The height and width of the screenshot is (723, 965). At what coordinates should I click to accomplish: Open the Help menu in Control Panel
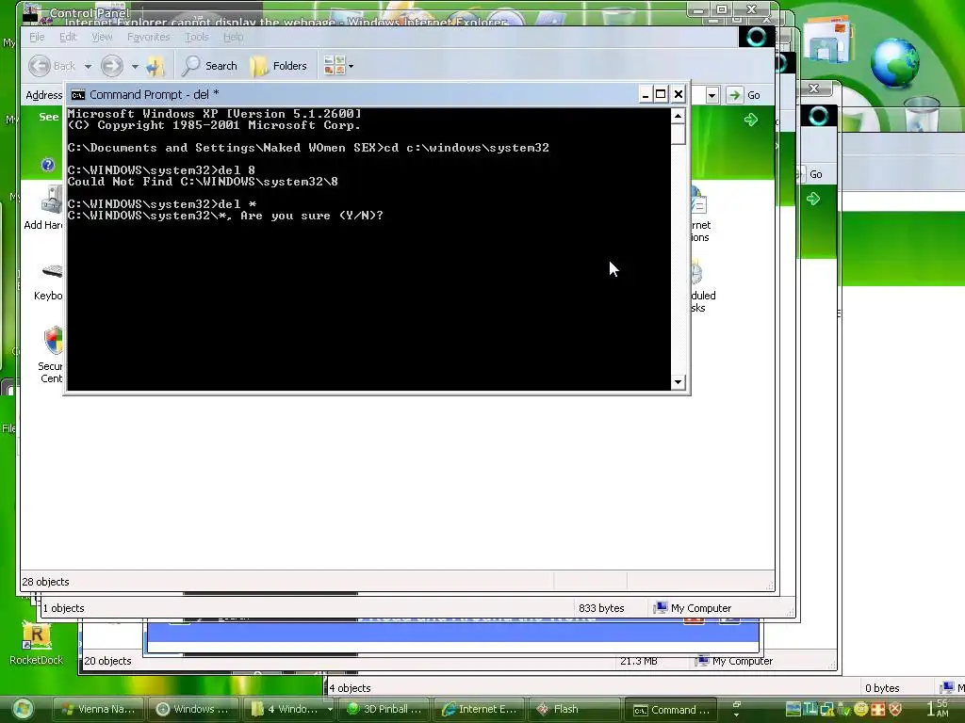(234, 37)
